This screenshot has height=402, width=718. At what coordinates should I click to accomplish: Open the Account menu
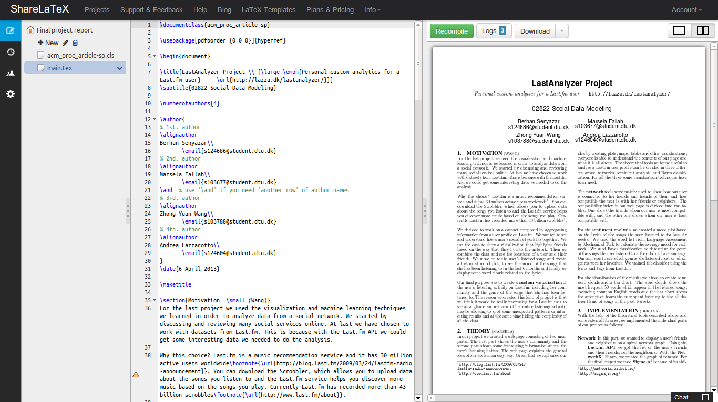686,10
